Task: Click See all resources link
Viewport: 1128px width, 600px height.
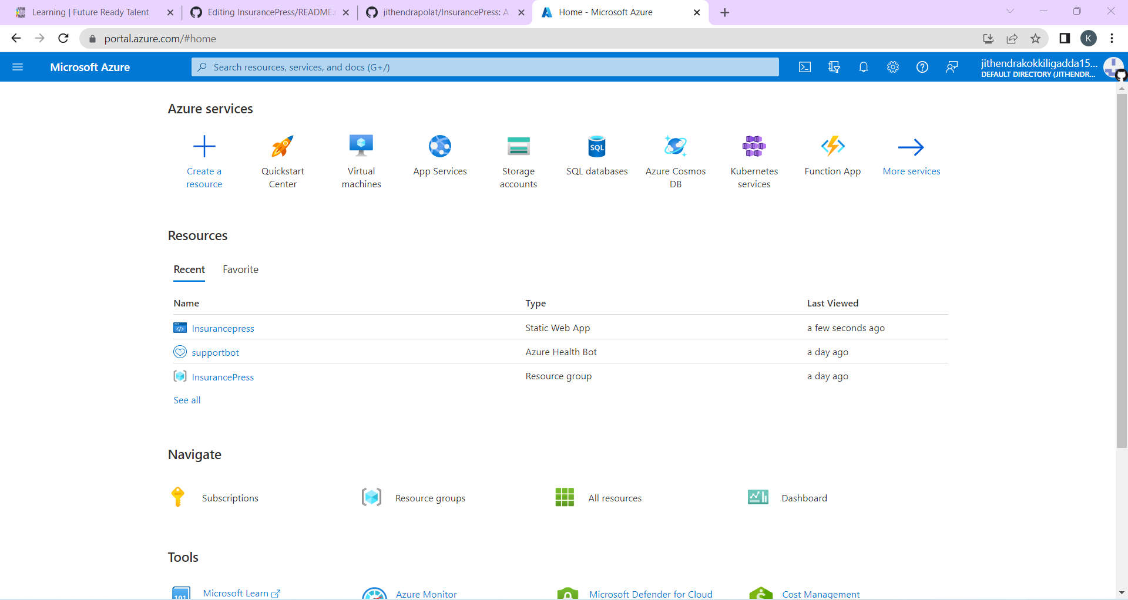Action: pyautogui.click(x=187, y=400)
